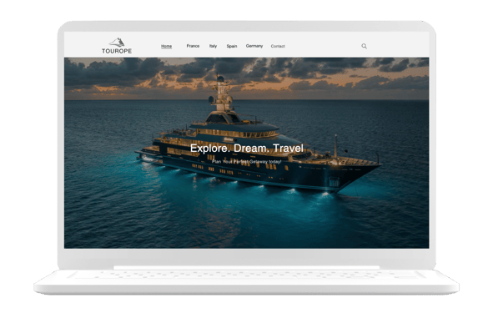Go to the Home menu item
This screenshot has height=318, width=478.
pyautogui.click(x=167, y=47)
